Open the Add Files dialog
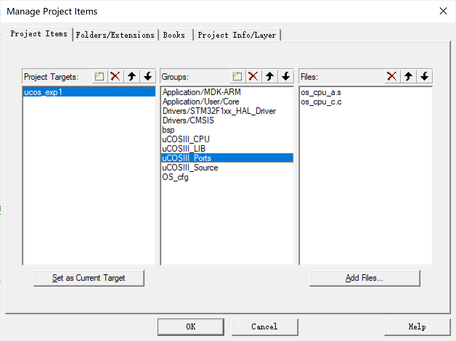 (x=365, y=278)
